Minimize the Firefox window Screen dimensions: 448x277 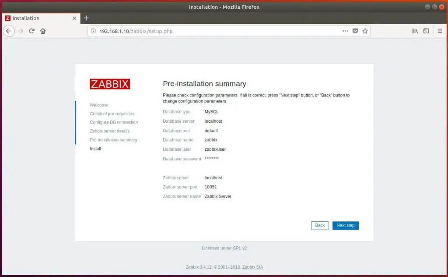coord(427,7)
